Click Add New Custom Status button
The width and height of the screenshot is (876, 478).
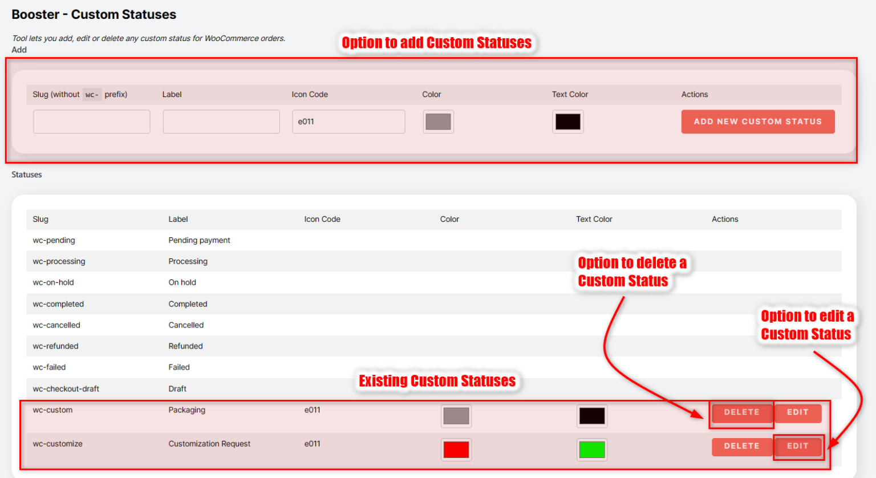(758, 121)
